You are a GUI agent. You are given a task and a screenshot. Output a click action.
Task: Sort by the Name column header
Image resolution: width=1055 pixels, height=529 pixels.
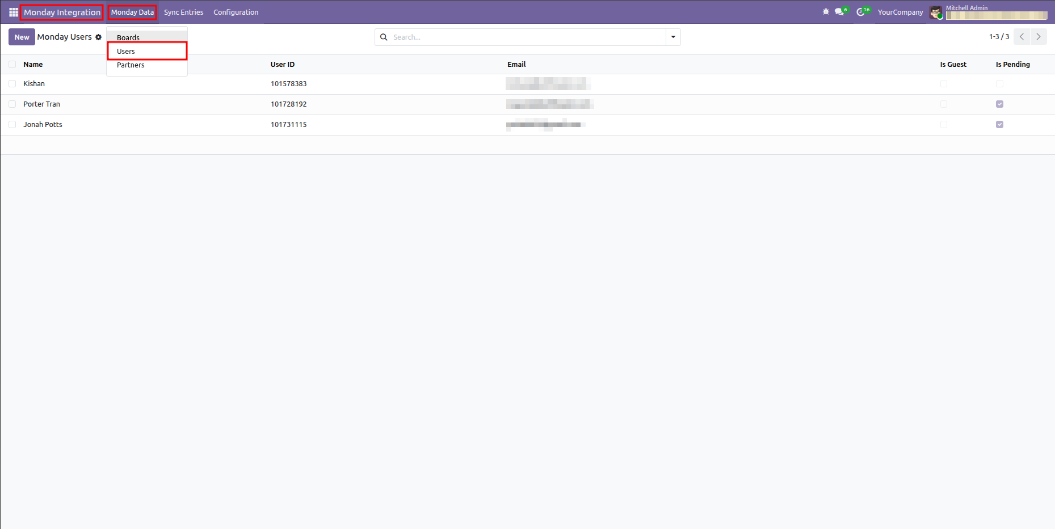(x=33, y=65)
